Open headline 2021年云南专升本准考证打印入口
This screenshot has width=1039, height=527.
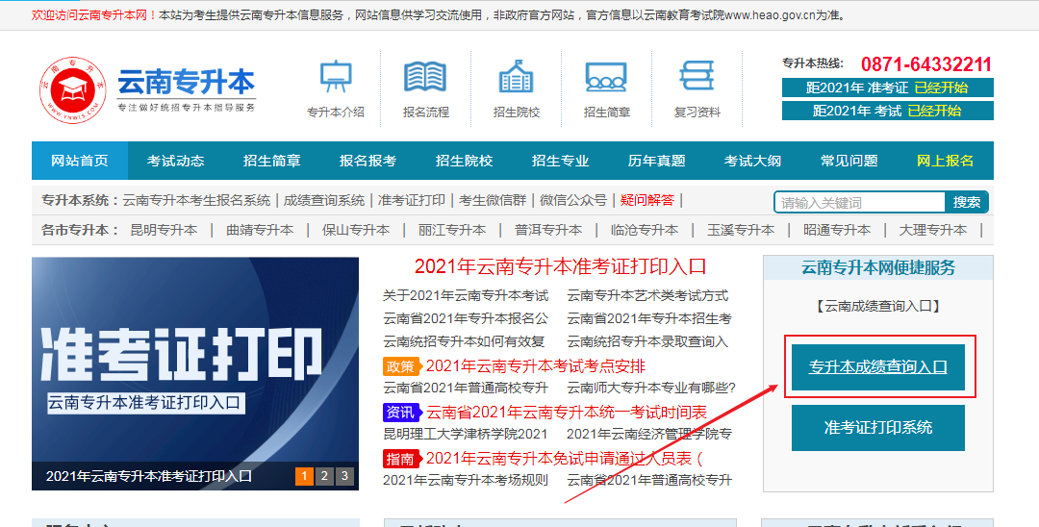tap(560, 266)
